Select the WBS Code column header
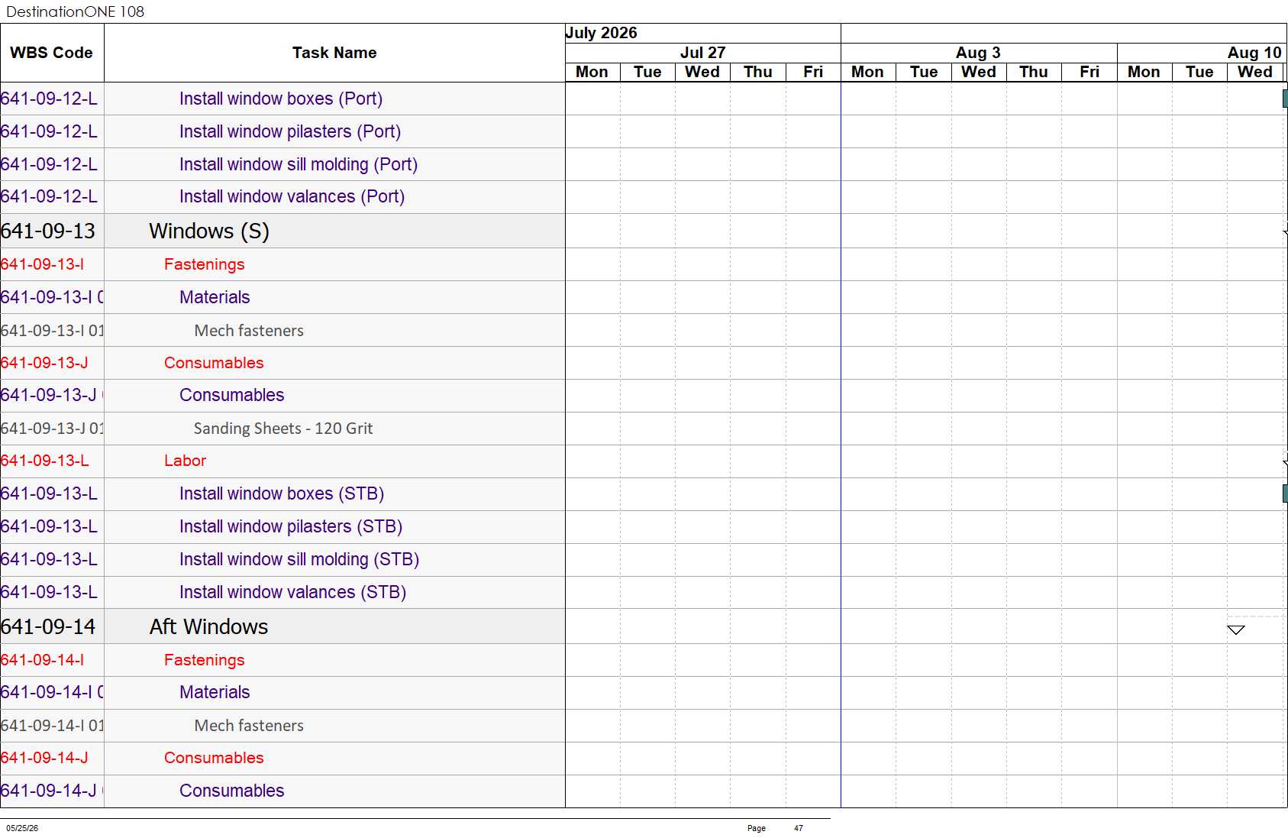 point(51,53)
